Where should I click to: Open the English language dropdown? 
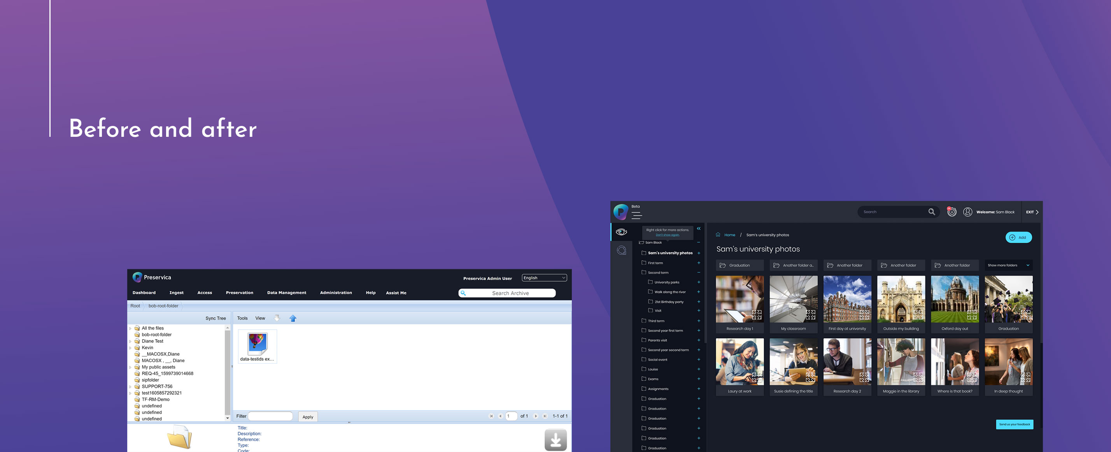pyautogui.click(x=544, y=278)
